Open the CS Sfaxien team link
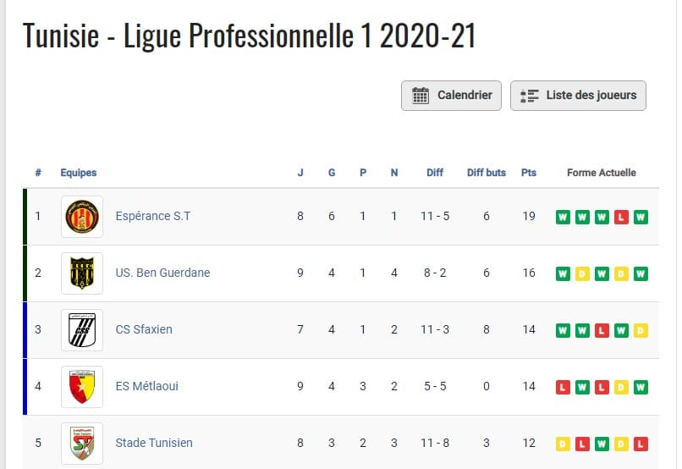The width and height of the screenshot is (682, 469). tap(144, 329)
